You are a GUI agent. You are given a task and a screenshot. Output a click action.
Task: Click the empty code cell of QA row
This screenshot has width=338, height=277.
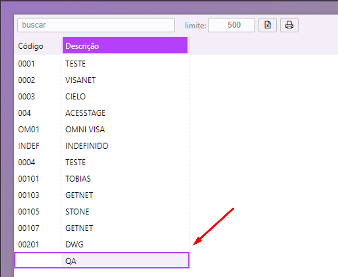tap(38, 260)
